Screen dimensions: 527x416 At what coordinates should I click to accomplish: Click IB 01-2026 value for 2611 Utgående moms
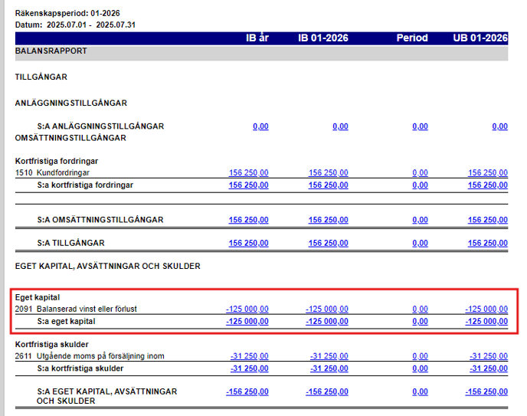329,355
